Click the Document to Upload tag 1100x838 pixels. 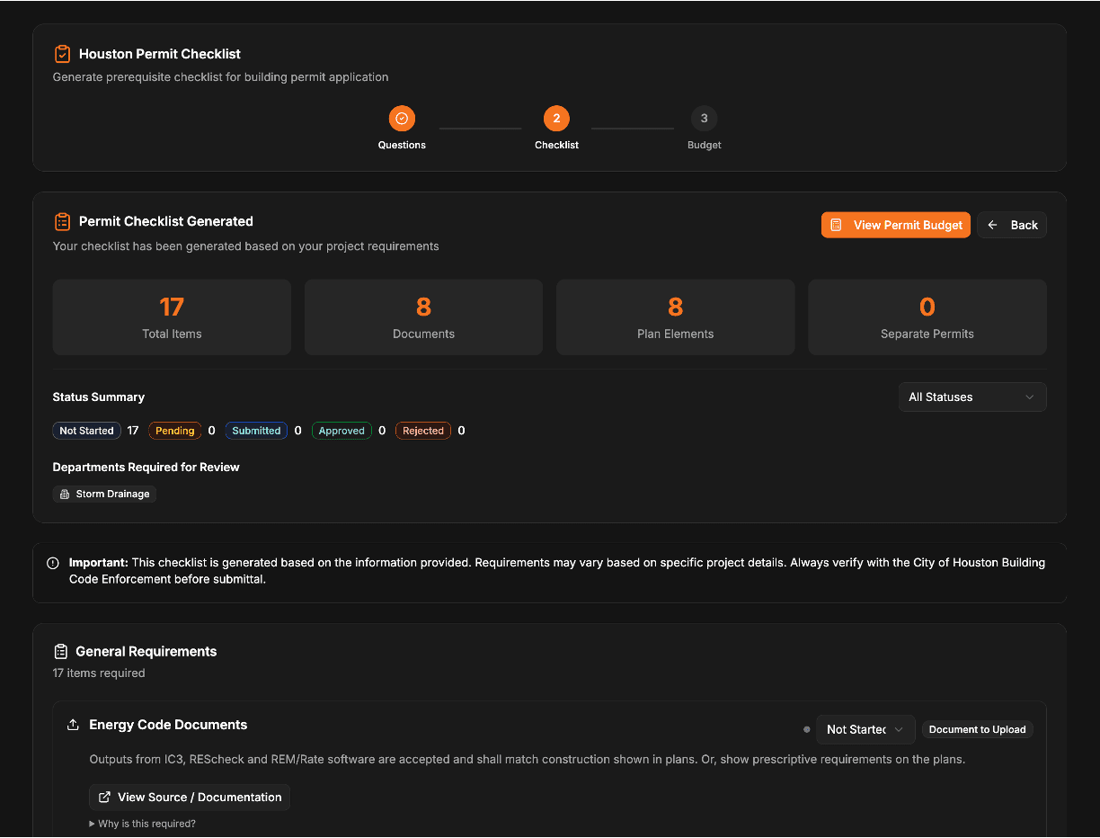[x=977, y=729]
